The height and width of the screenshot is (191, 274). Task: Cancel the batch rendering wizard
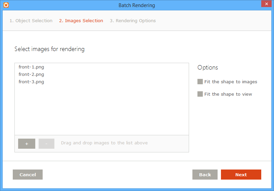(28, 175)
